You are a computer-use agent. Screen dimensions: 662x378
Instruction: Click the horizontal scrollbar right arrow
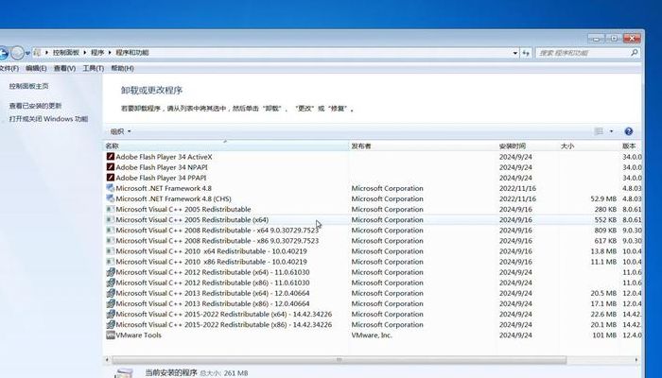pos(636,360)
